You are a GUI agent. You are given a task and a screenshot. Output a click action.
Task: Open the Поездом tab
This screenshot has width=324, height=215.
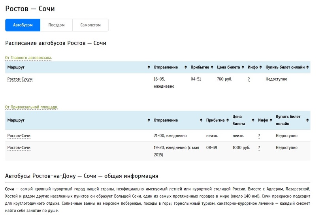coord(57,25)
